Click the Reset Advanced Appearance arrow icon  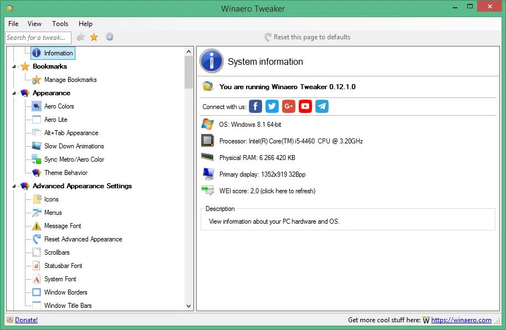pyautogui.click(x=37, y=239)
